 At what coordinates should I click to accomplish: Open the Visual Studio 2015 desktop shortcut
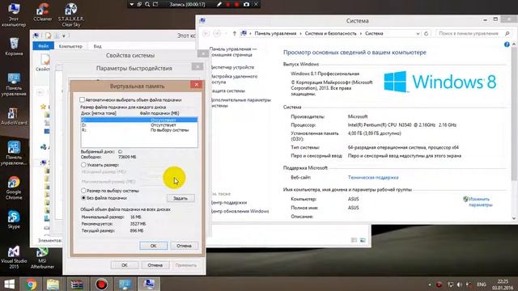pyautogui.click(x=14, y=257)
